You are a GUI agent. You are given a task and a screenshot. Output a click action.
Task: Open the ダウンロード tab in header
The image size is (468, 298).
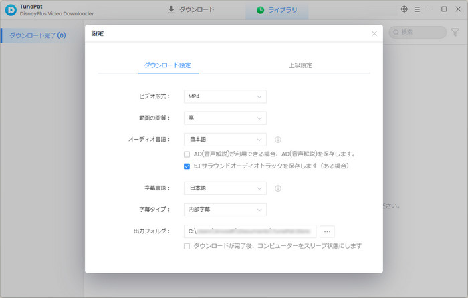191,10
